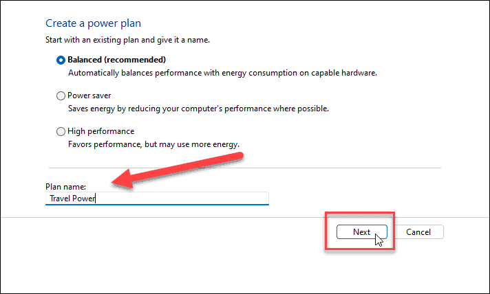
Task: Select the Balanced (recommended) radio button
Action: pos(61,60)
